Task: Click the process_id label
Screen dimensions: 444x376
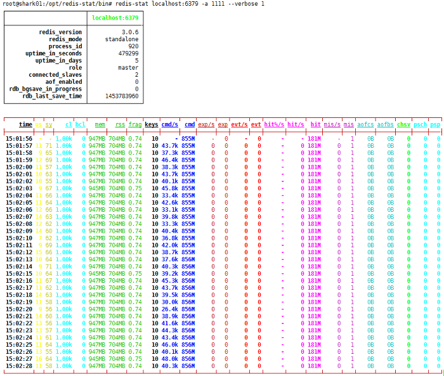Action: [65, 46]
